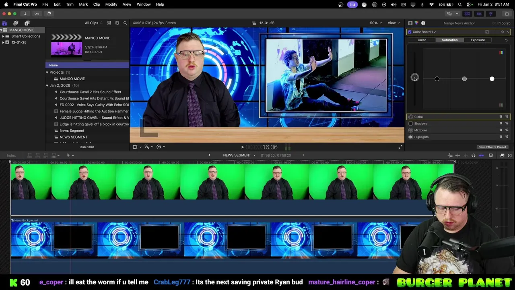This screenshot has height=290, width=515.
Task: Toggle the Color Board 1 checkbox
Action: click(410, 32)
